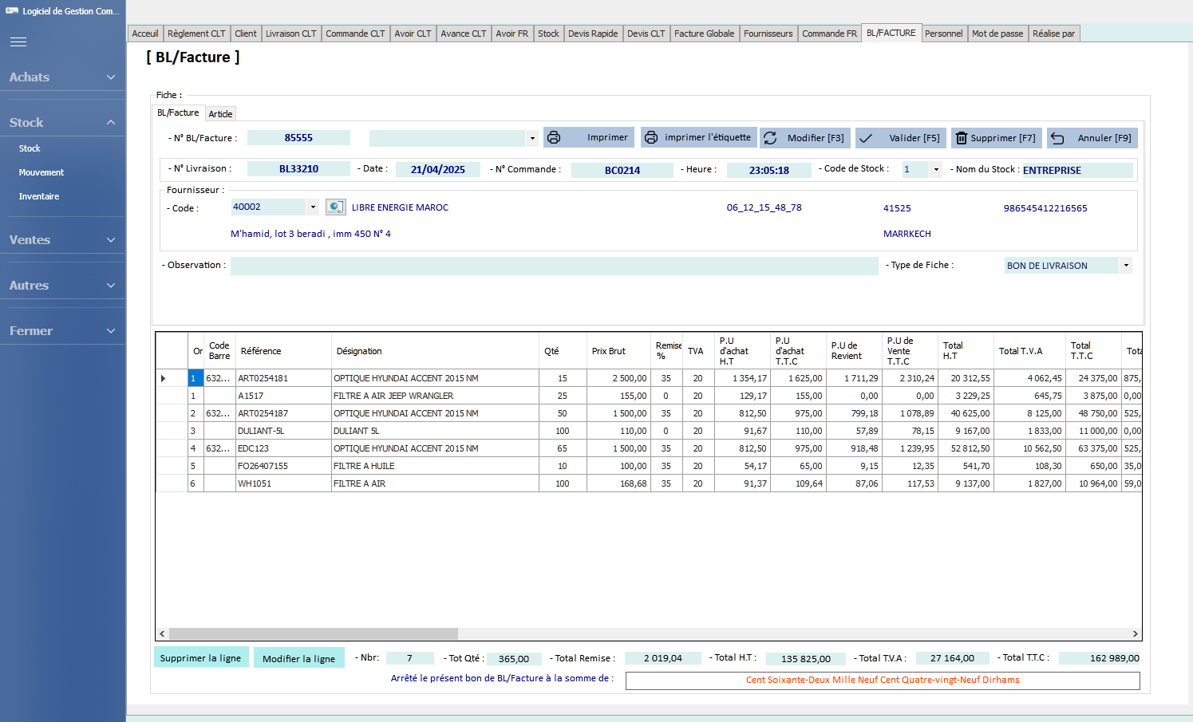Click the label printer icon for étiquette
This screenshot has height=722, width=1193.
click(x=651, y=137)
